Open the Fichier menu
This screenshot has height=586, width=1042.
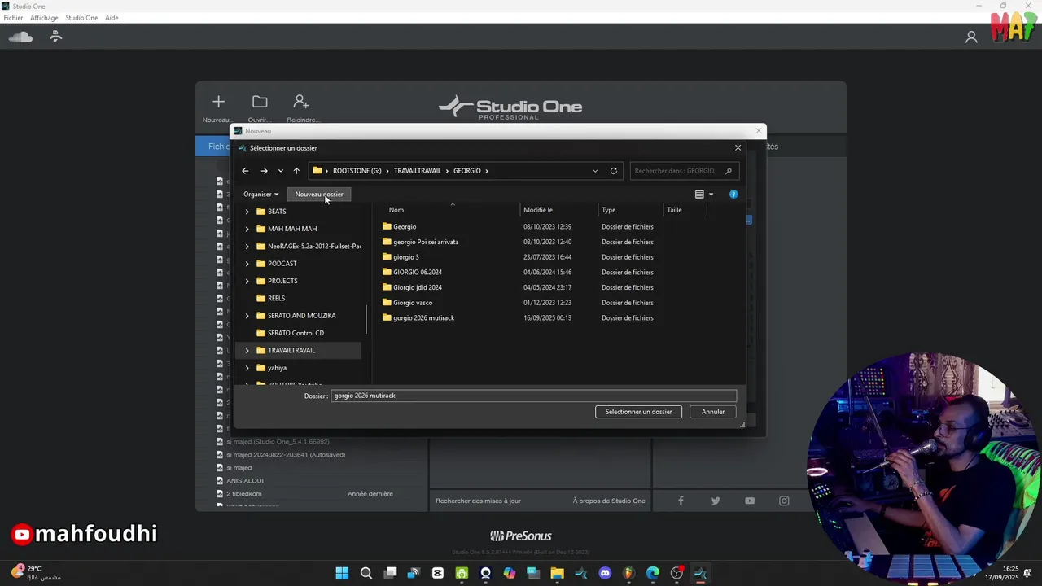tap(13, 18)
